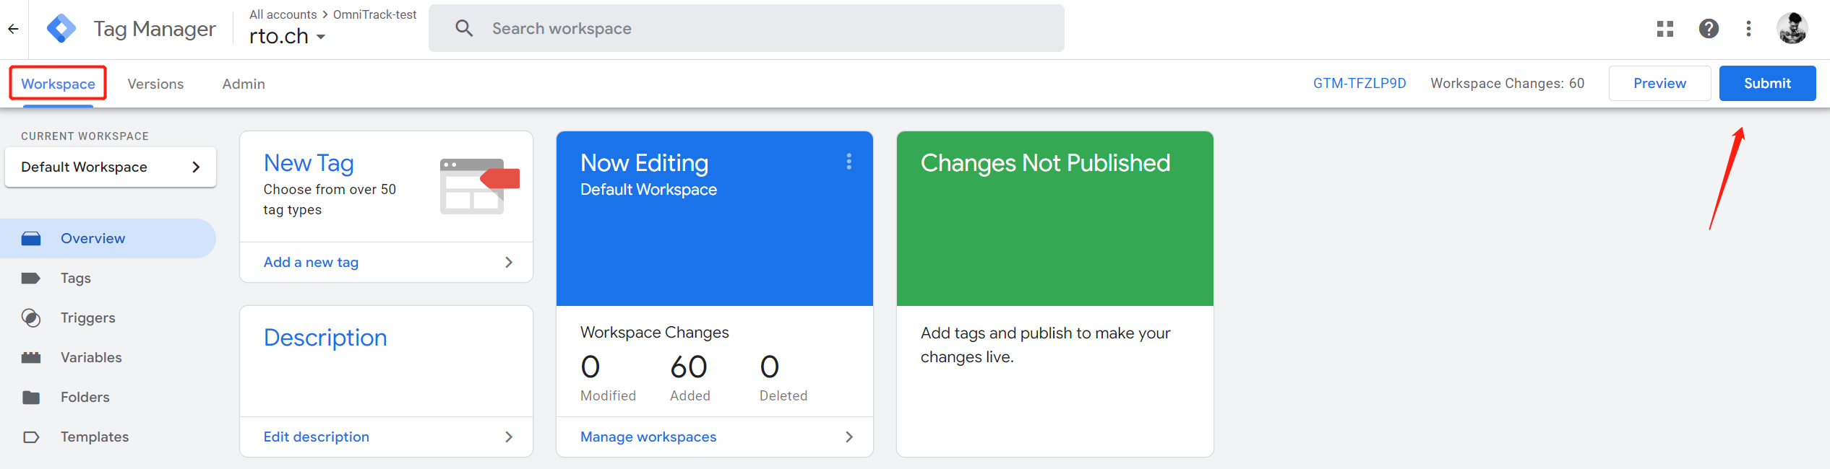The image size is (1830, 469).
Task: Click the All accounts breadcrumb
Action: 283,14
